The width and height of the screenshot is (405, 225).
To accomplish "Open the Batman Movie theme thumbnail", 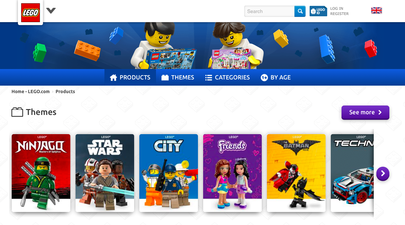I will [296, 173].
